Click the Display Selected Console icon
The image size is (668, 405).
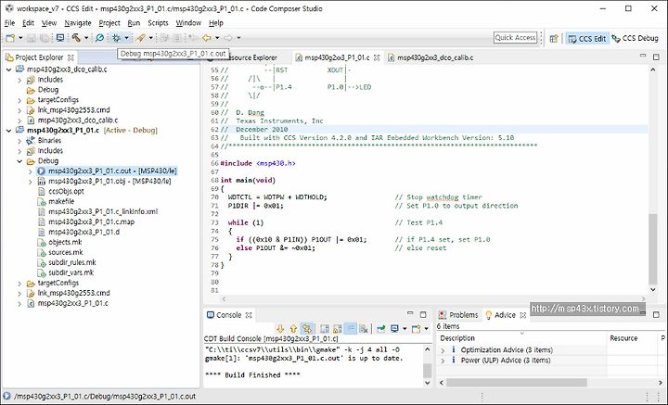tap(395, 328)
